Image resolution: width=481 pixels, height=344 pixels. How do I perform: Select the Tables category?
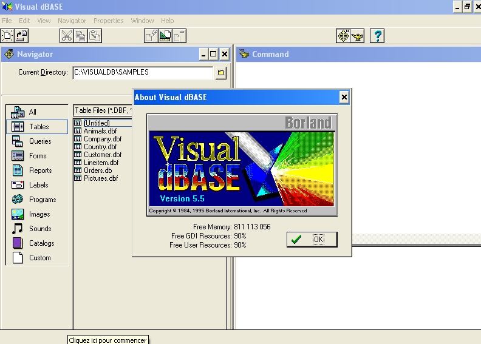tap(37, 127)
